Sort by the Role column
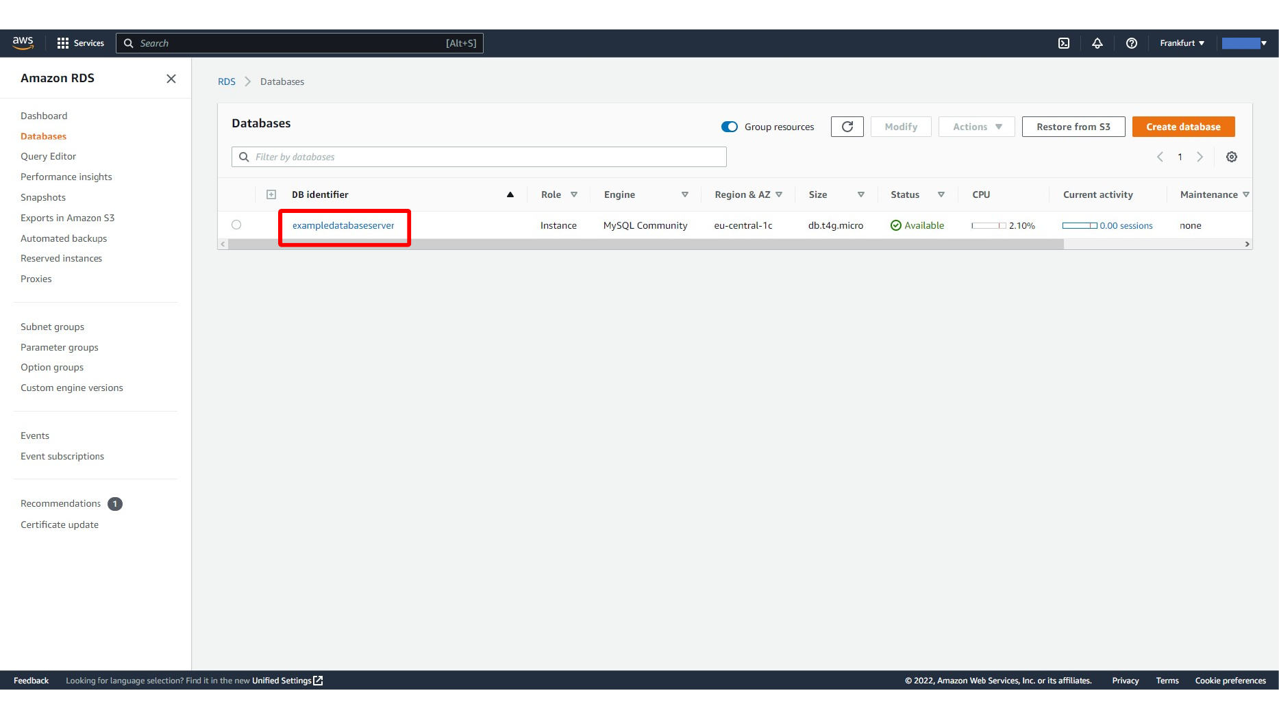 (x=574, y=194)
